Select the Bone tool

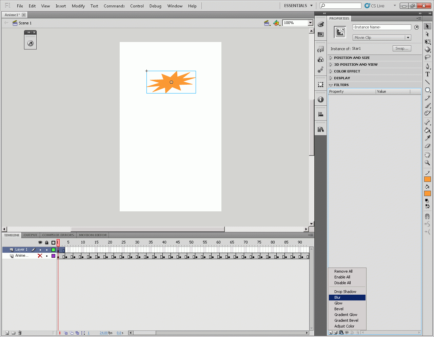click(427, 122)
